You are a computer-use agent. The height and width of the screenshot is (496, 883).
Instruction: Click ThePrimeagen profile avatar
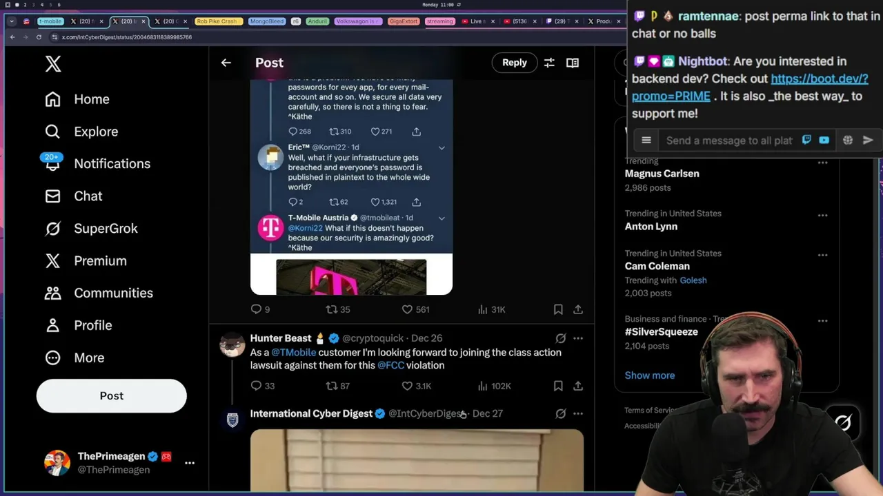57,463
